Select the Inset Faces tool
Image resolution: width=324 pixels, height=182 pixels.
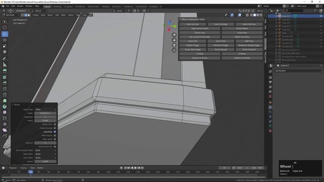[x=5, y=77]
